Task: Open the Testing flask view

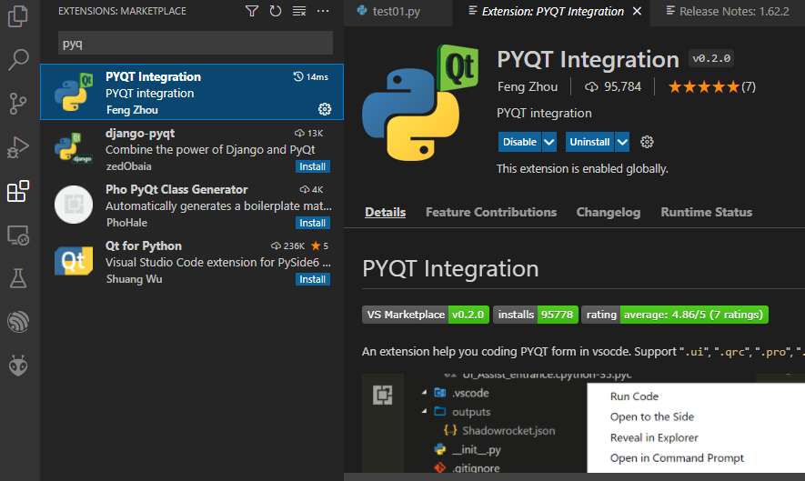Action: [x=18, y=278]
